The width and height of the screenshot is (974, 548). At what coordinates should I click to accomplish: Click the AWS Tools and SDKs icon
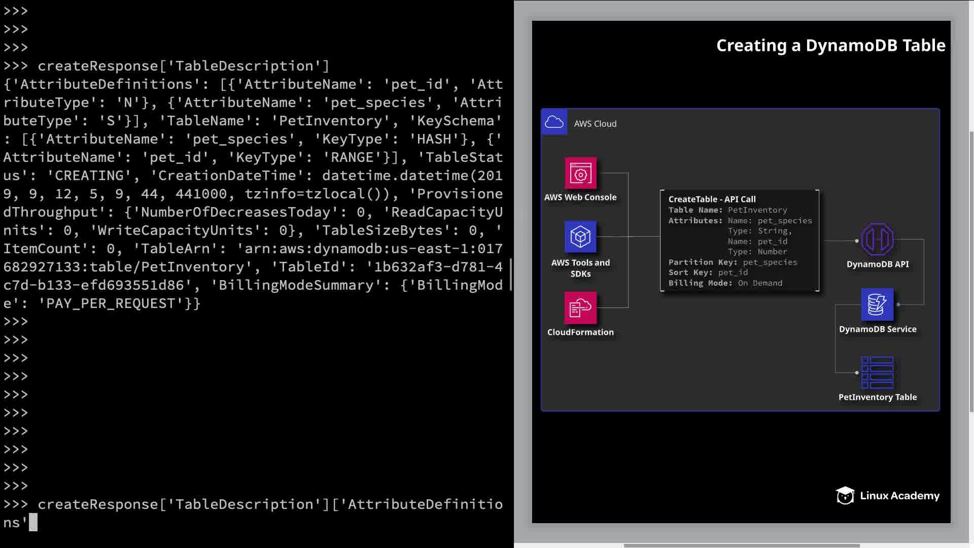point(580,236)
